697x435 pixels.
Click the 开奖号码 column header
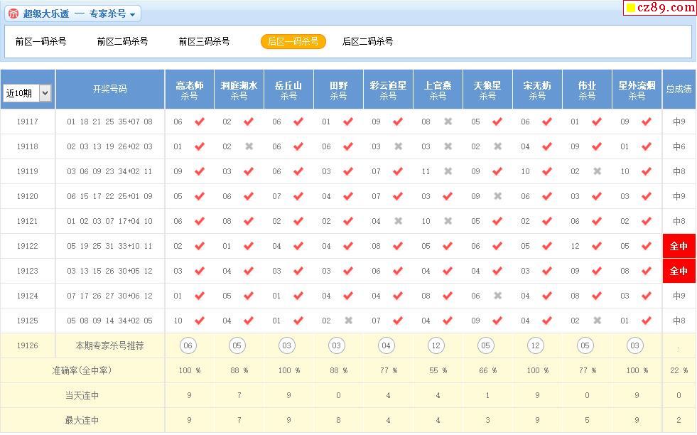(110, 90)
